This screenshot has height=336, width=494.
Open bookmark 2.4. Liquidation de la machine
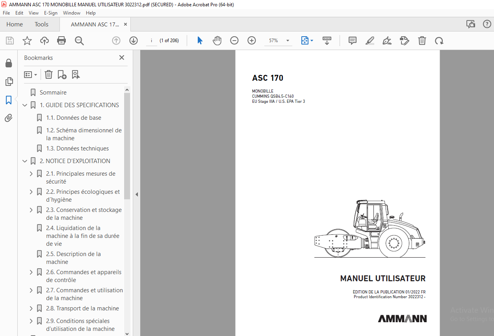click(83, 236)
